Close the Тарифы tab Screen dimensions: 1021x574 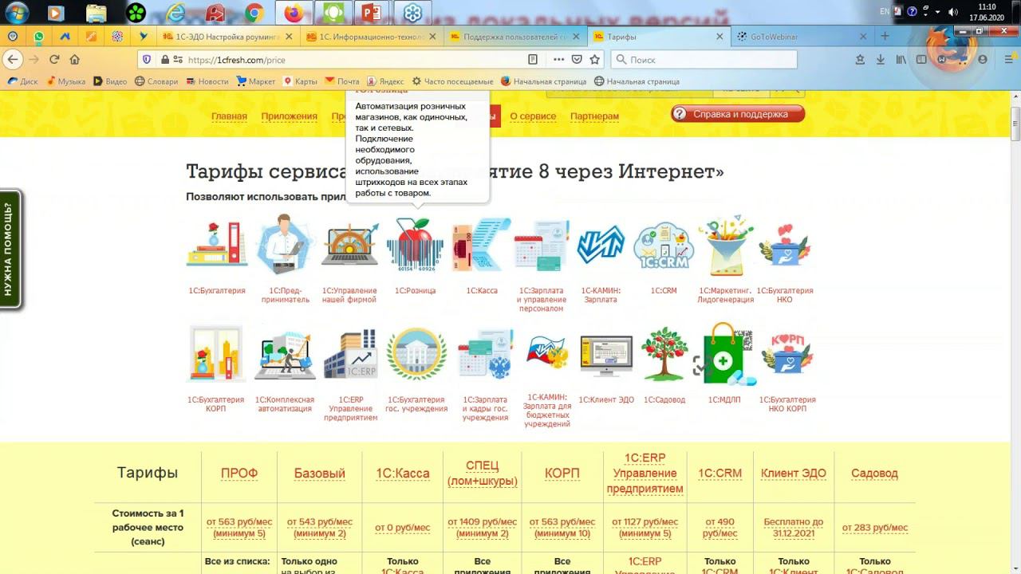[x=719, y=37]
